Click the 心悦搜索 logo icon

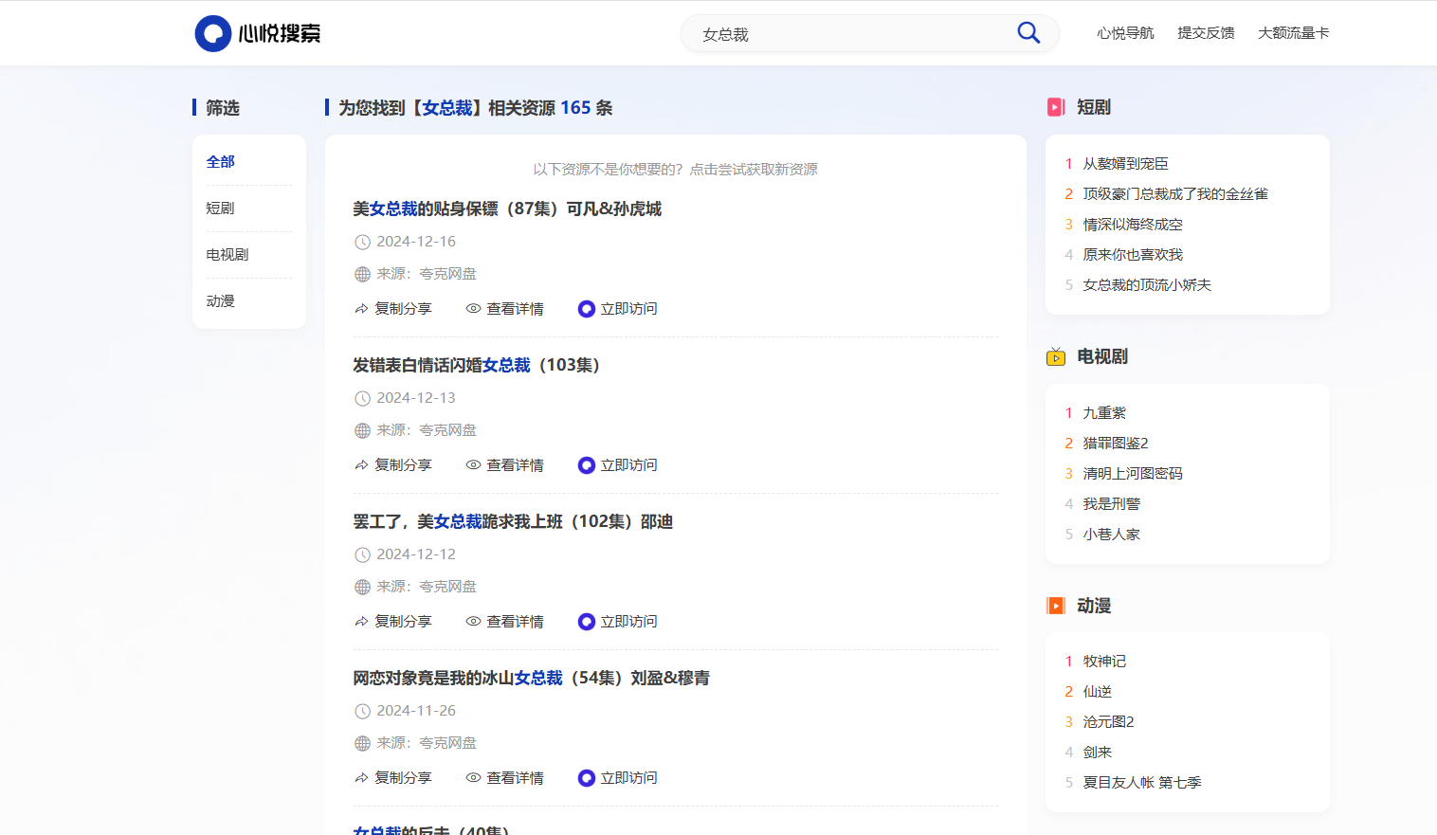coord(213,33)
